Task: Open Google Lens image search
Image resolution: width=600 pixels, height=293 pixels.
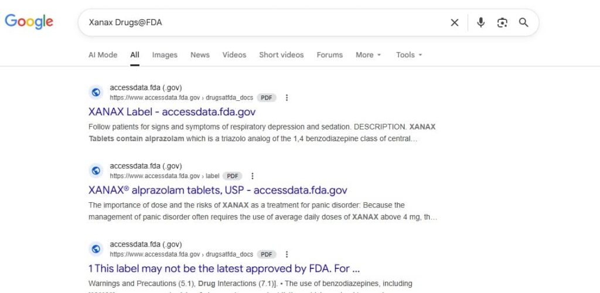Action: (x=502, y=23)
